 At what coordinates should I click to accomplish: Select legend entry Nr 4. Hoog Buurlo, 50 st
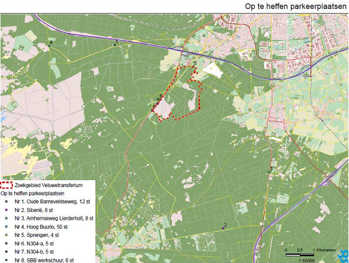(x=41, y=227)
